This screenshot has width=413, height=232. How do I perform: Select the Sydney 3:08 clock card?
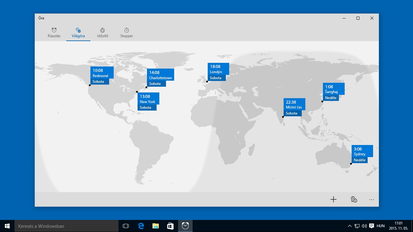click(x=362, y=154)
